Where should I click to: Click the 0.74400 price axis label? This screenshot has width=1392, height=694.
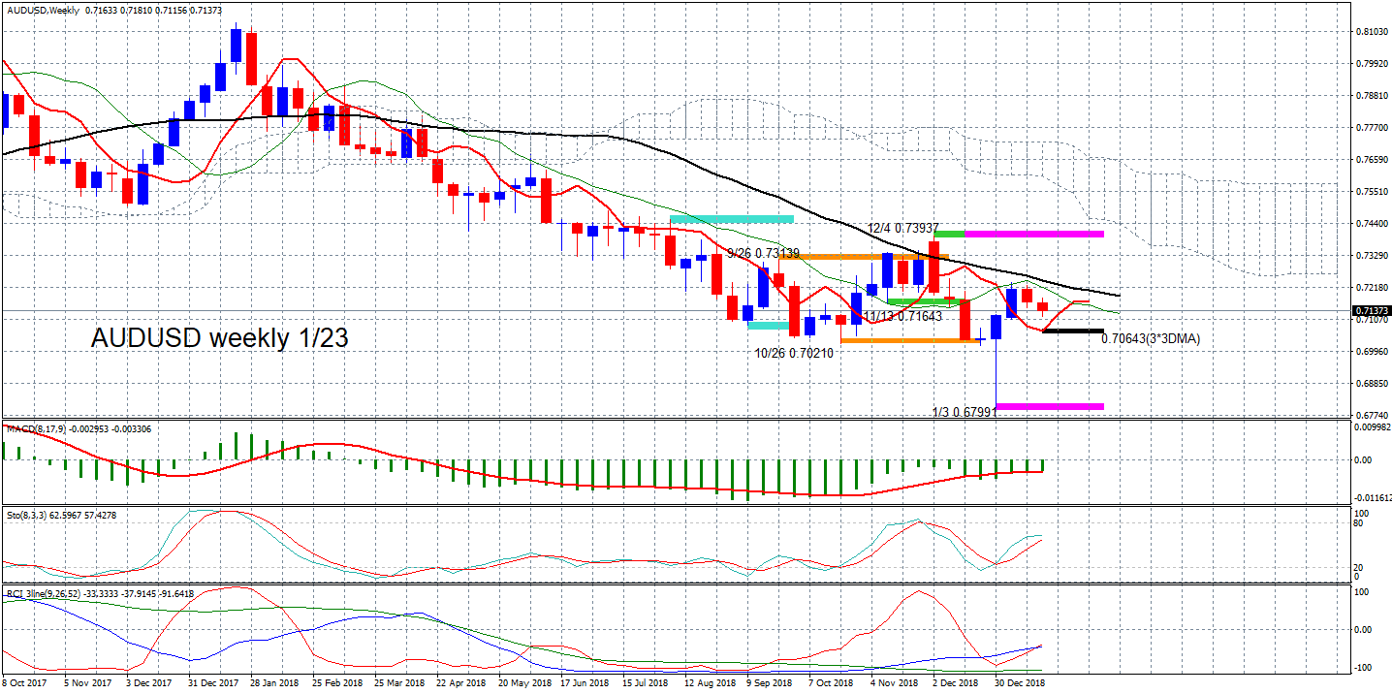click(1371, 224)
